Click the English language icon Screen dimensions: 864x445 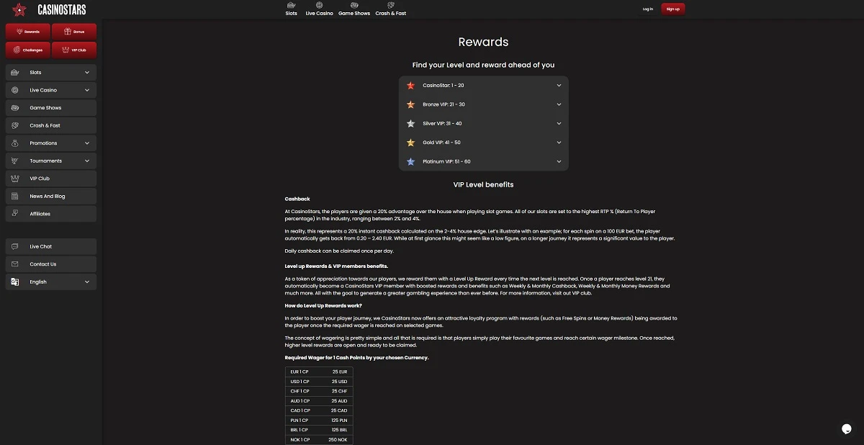click(15, 282)
